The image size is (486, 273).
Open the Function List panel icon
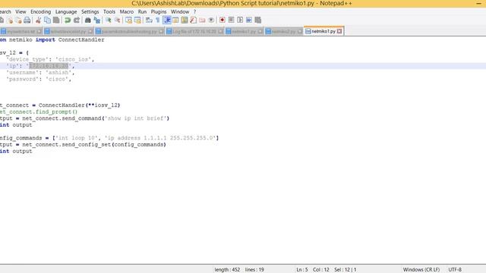194,20
